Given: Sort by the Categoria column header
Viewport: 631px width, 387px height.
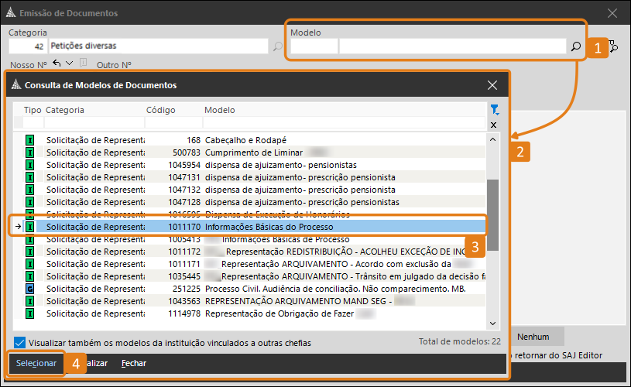Looking at the screenshot, I should (65, 110).
